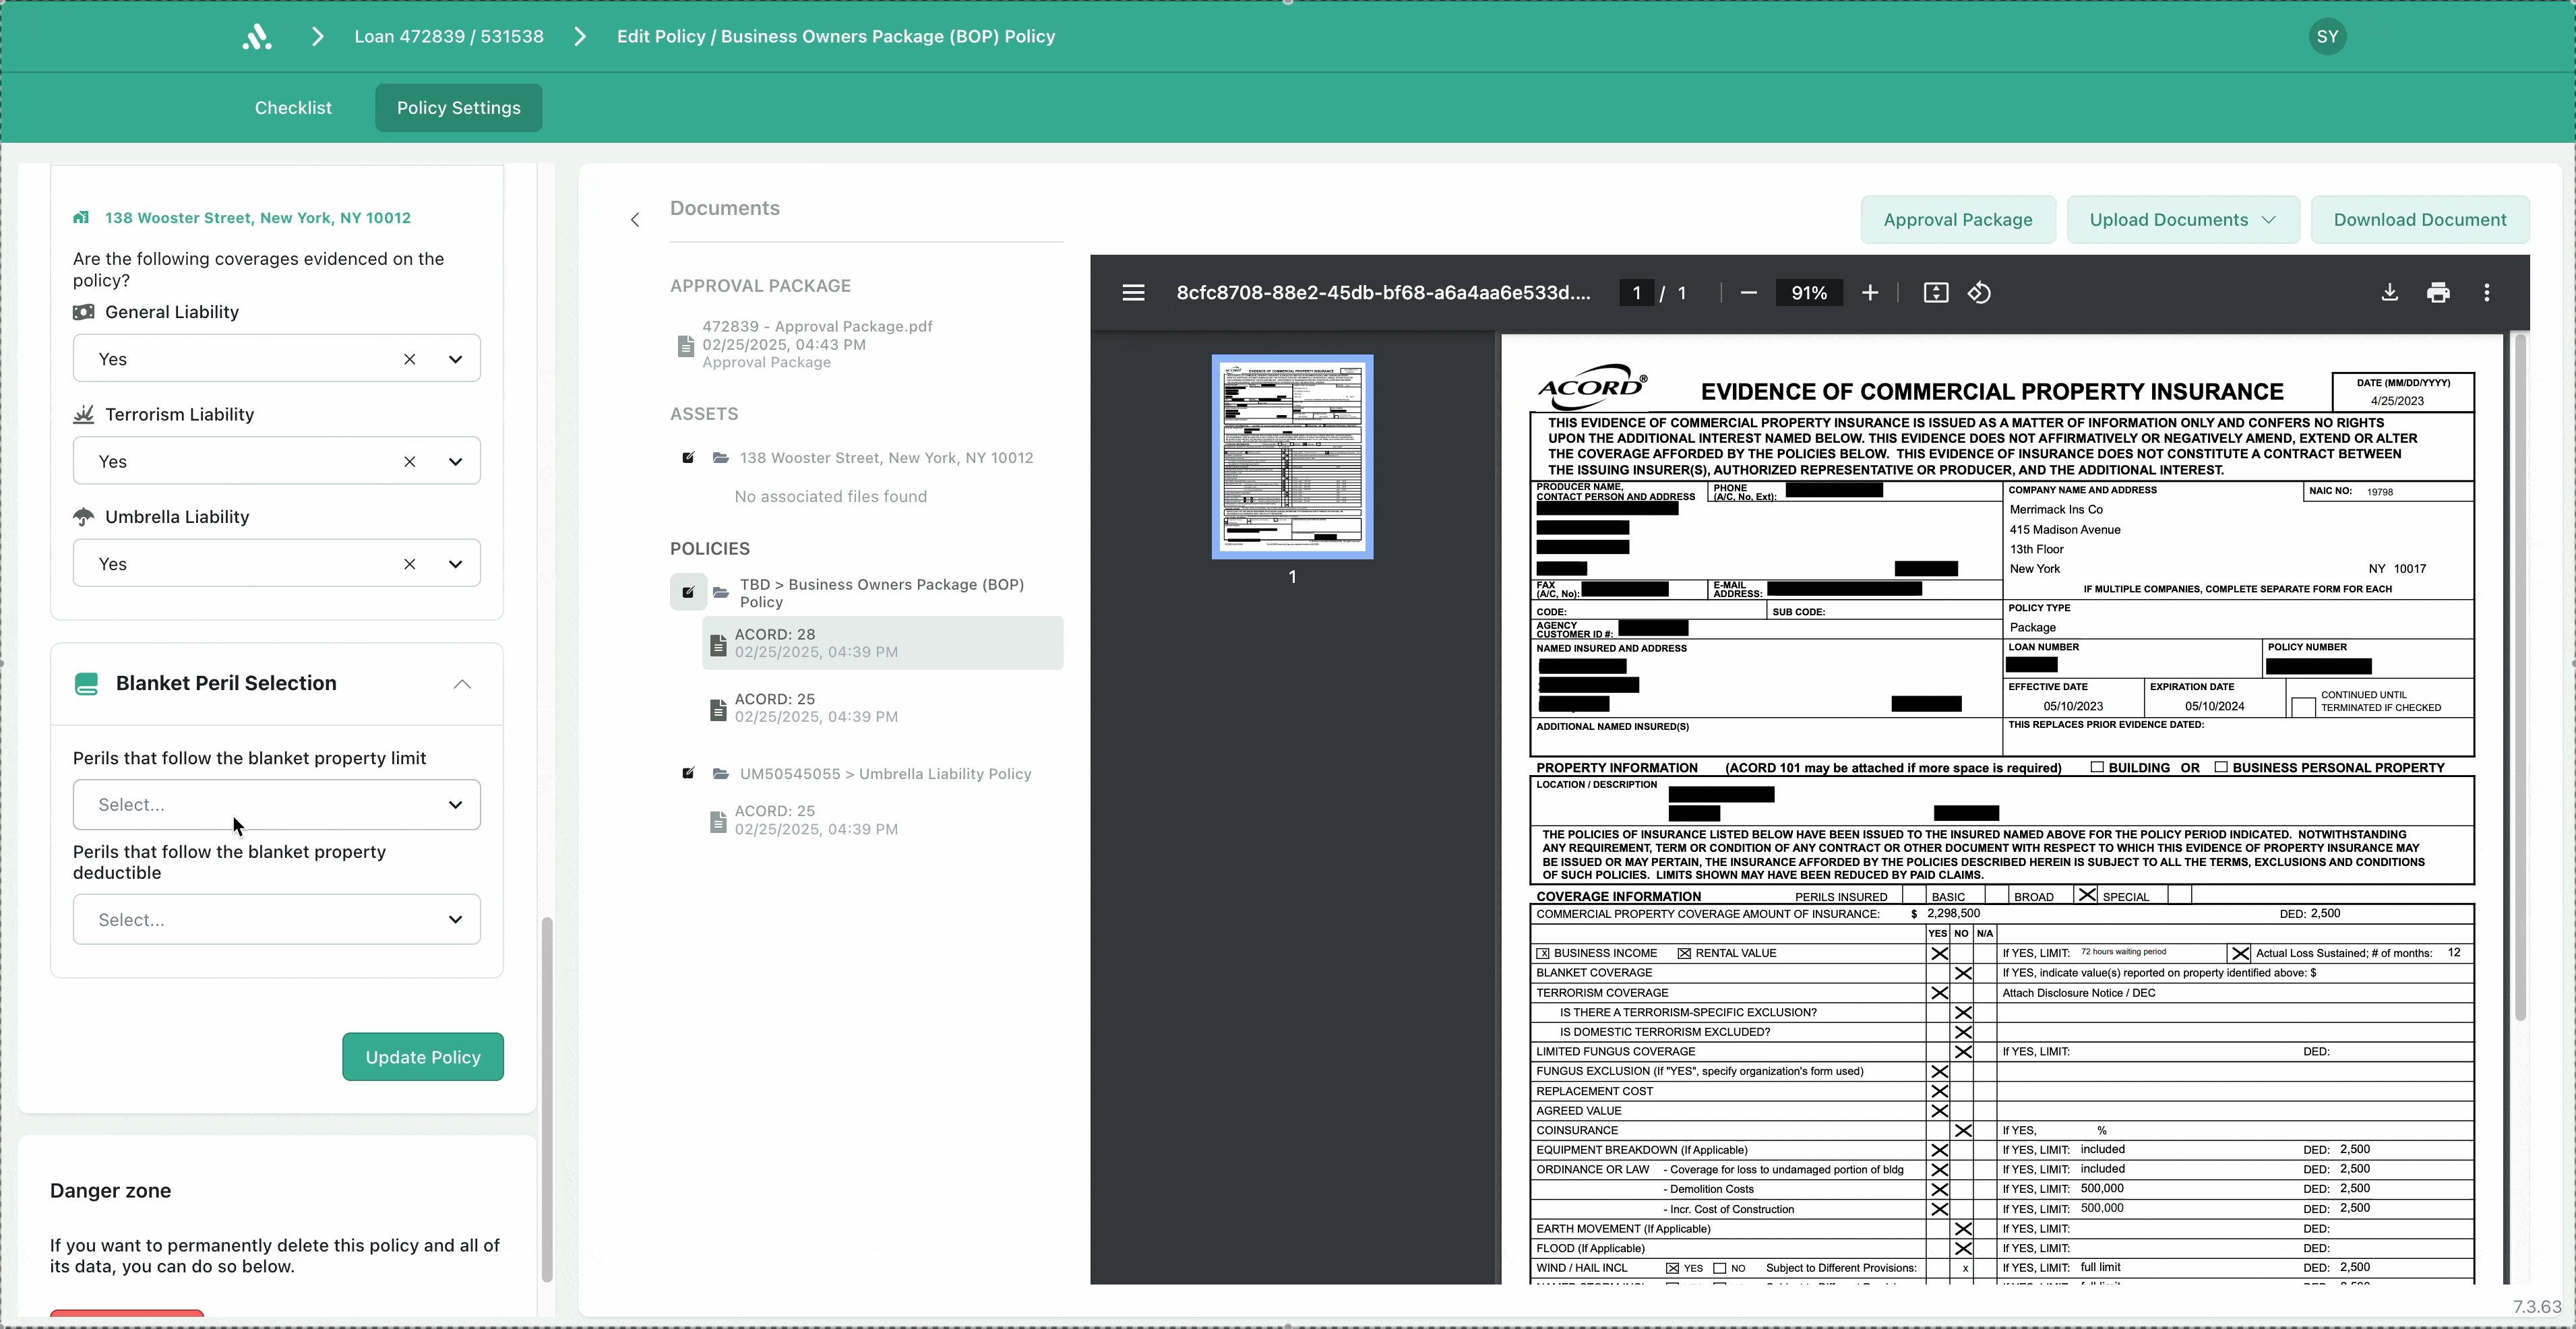2576x1329 pixels.
Task: Zoom out the PDF with minus icon
Action: (1748, 293)
